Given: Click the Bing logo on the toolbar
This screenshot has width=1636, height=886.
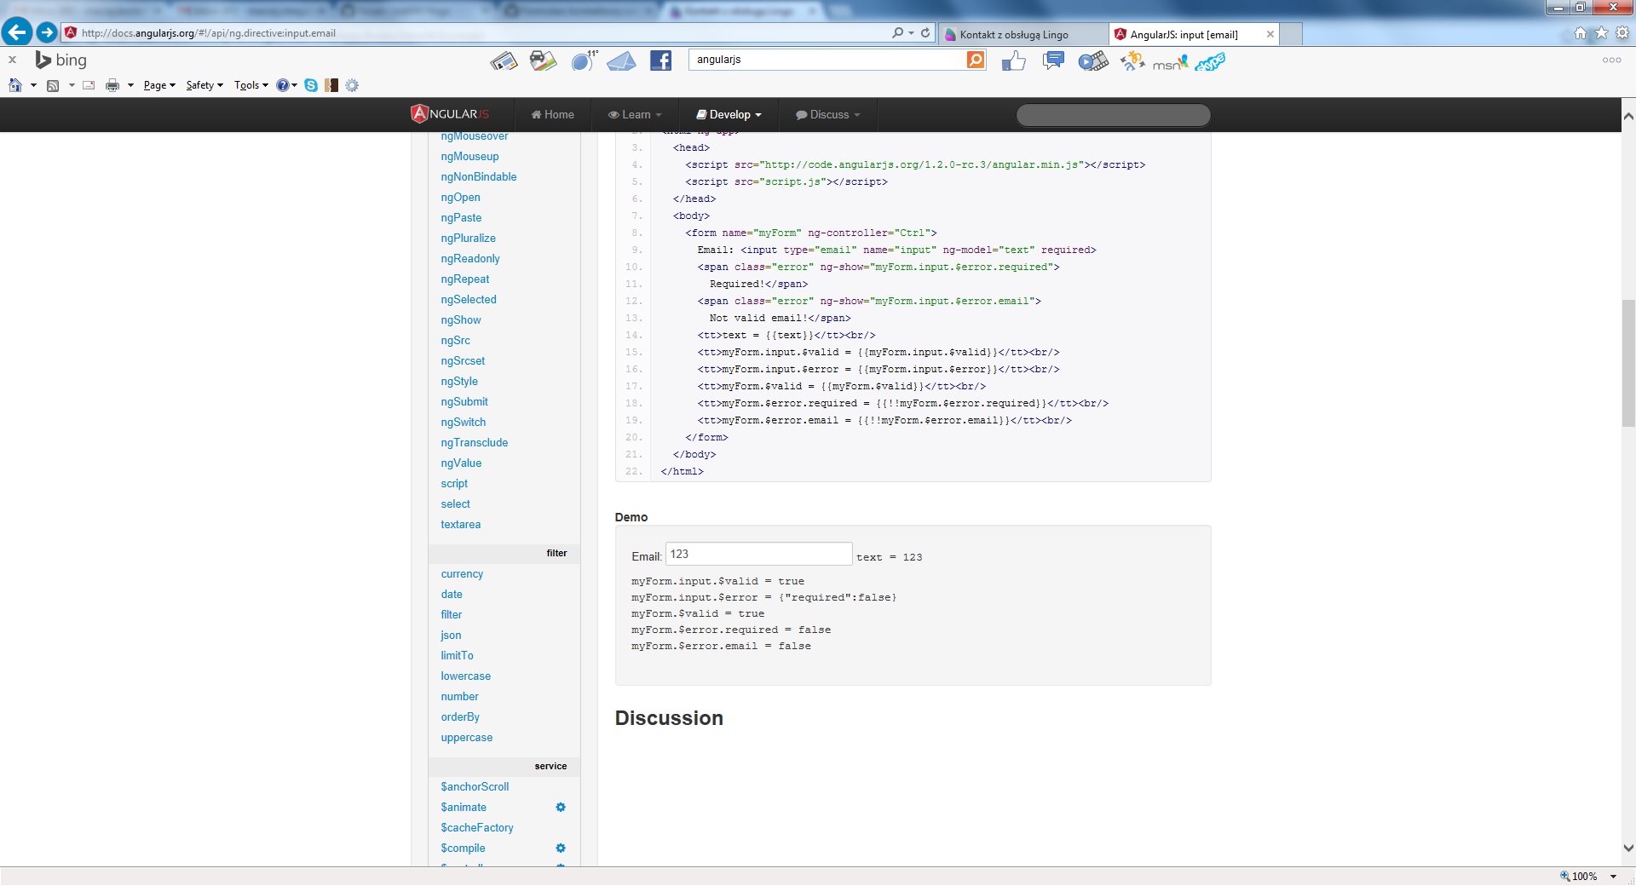Looking at the screenshot, I should 60,60.
